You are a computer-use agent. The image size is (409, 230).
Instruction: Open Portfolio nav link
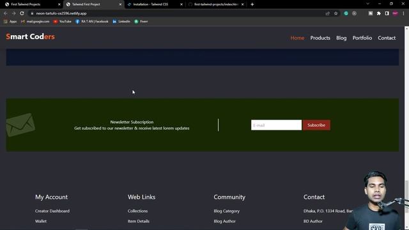point(362,38)
